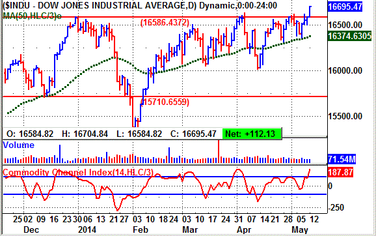
Task: Click the upper blue CCI threshold line
Action: pyautogui.click(x=165, y=177)
